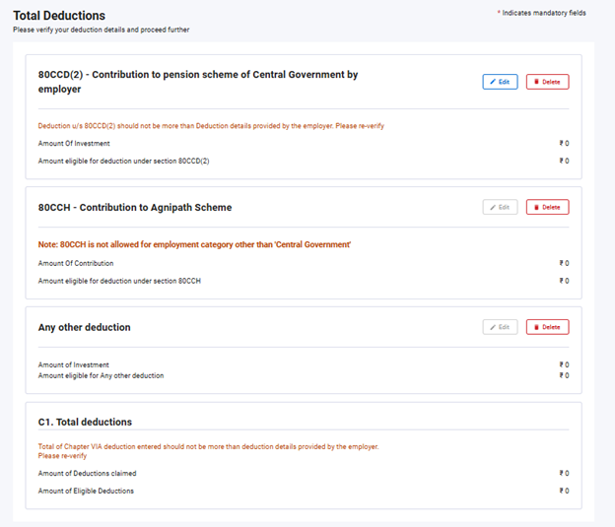The width and height of the screenshot is (615, 527).
Task: Click ₹0 value of Any other deduction investment
Action: (x=564, y=365)
